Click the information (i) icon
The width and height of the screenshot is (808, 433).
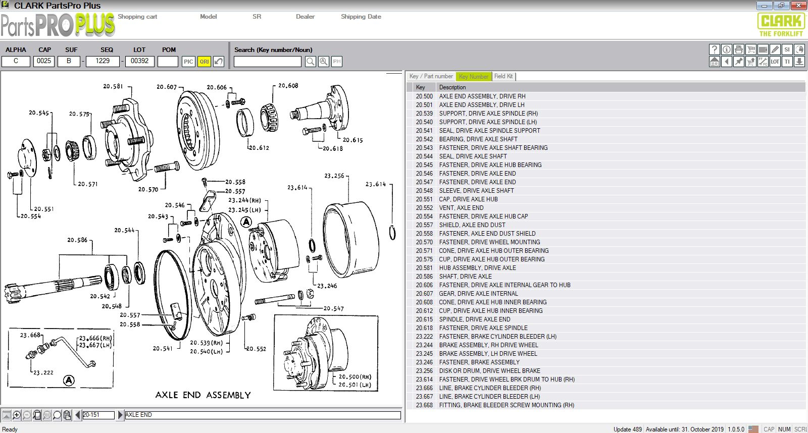coord(727,49)
